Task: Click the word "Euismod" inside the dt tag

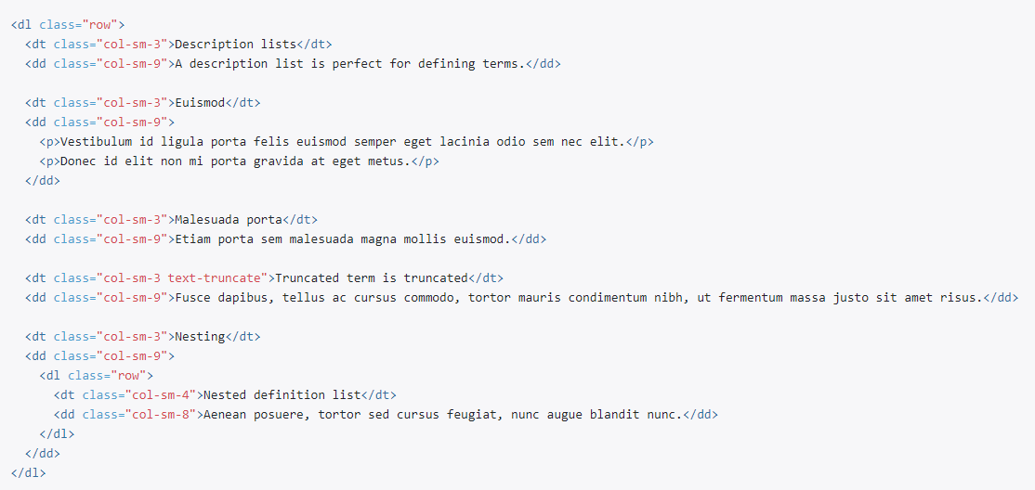Action: (x=200, y=103)
